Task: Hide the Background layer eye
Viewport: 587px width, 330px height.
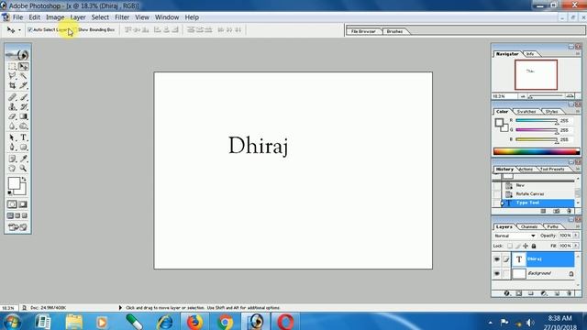Action: (497, 273)
